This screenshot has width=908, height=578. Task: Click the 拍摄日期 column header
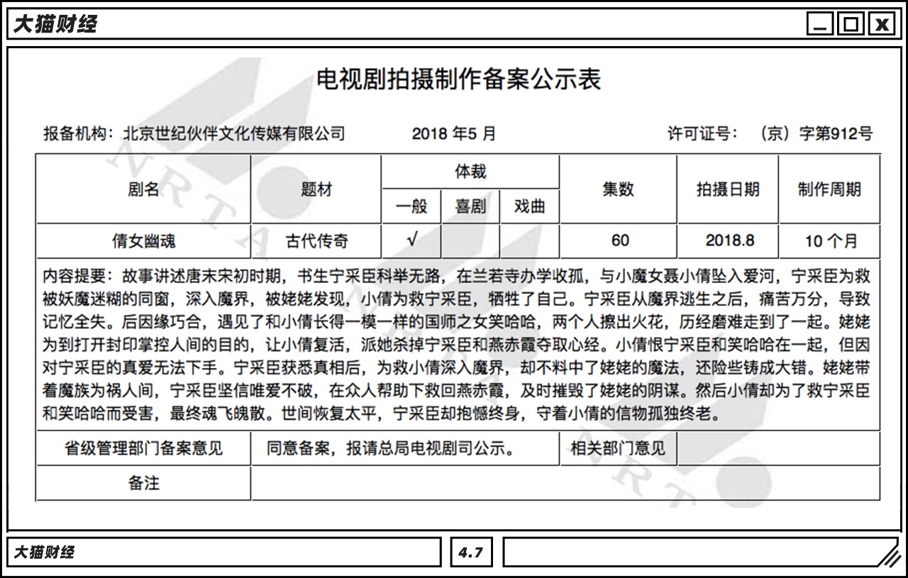pos(728,189)
